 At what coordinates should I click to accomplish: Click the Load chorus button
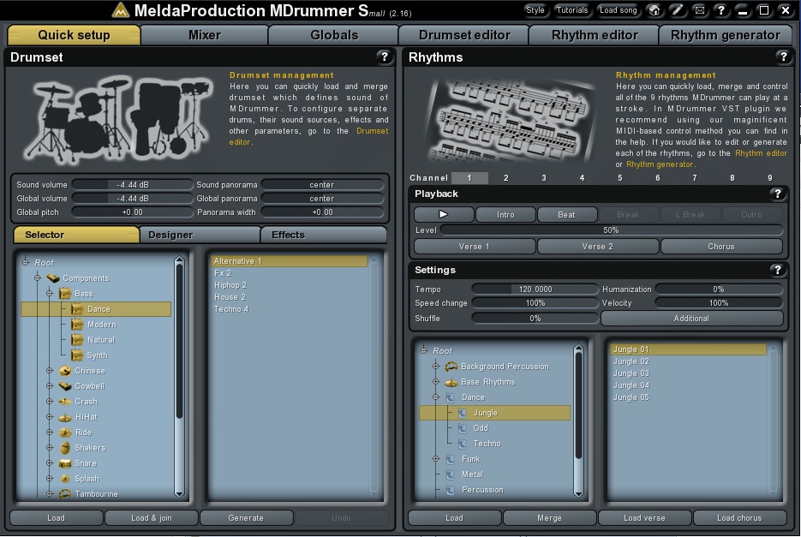tap(739, 517)
